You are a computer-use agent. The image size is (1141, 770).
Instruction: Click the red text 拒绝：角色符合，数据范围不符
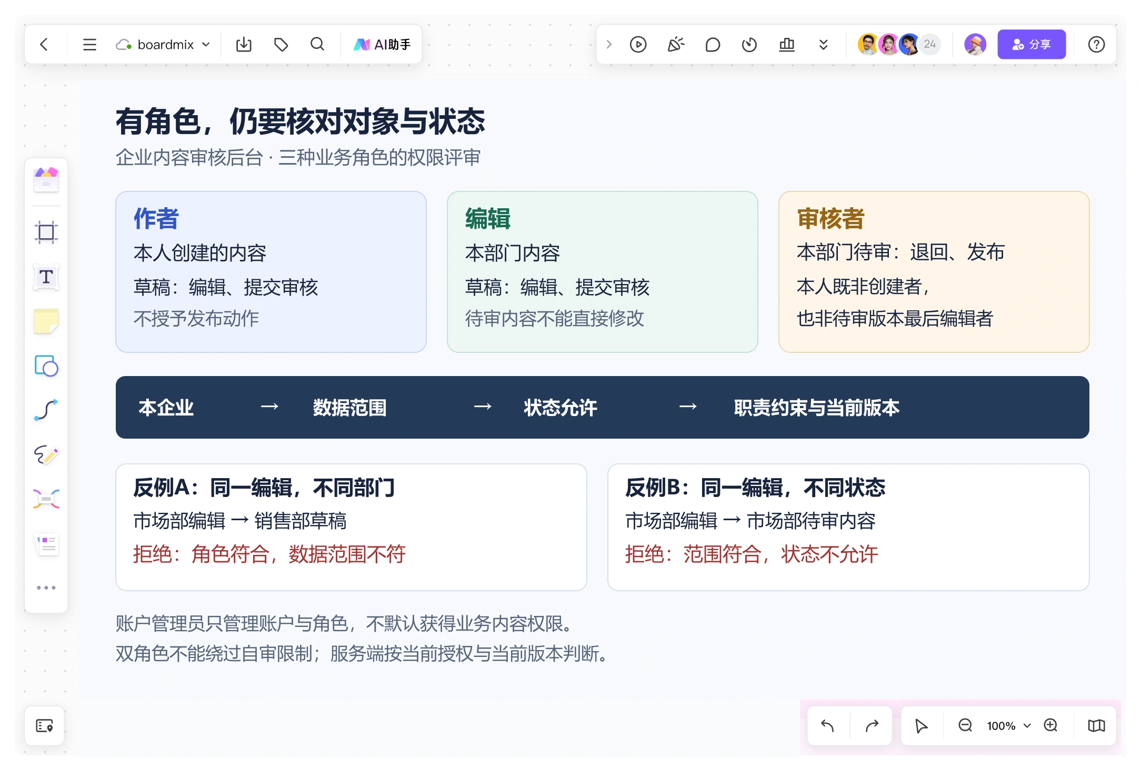[x=269, y=554]
